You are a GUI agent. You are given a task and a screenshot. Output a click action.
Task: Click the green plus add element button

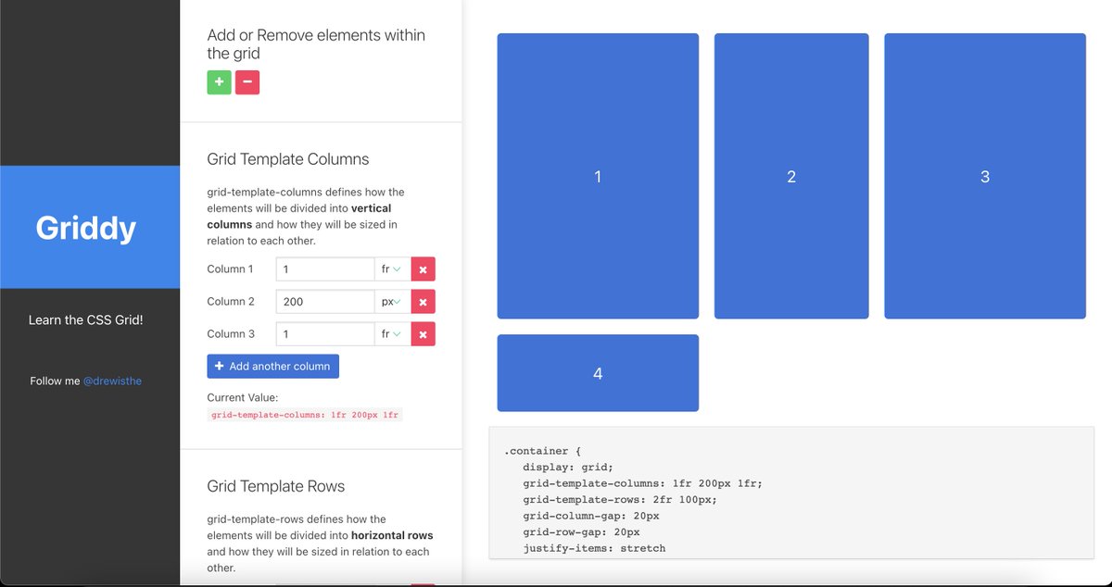[219, 82]
